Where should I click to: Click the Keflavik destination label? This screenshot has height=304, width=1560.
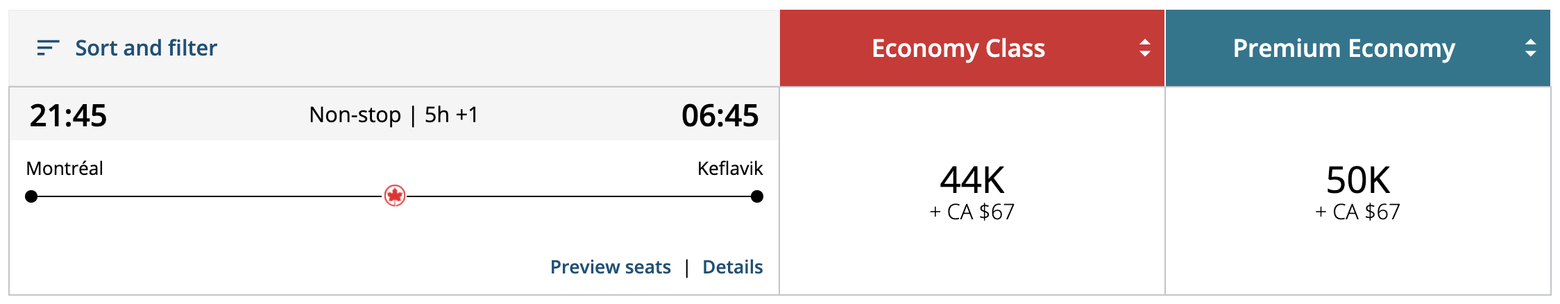click(729, 169)
